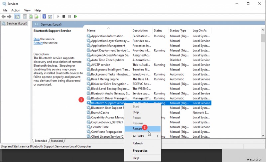Viewport: 266px width, 162px height.
Task: Click the scrollbar down arrow
Action: (x=263, y=136)
